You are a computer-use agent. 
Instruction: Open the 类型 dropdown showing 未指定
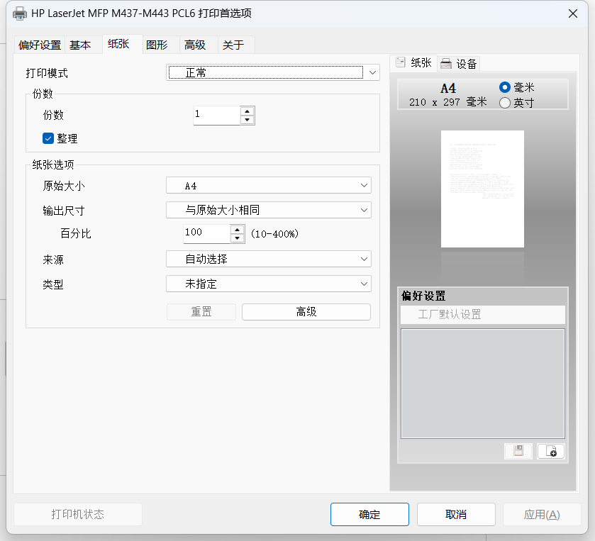click(x=364, y=283)
